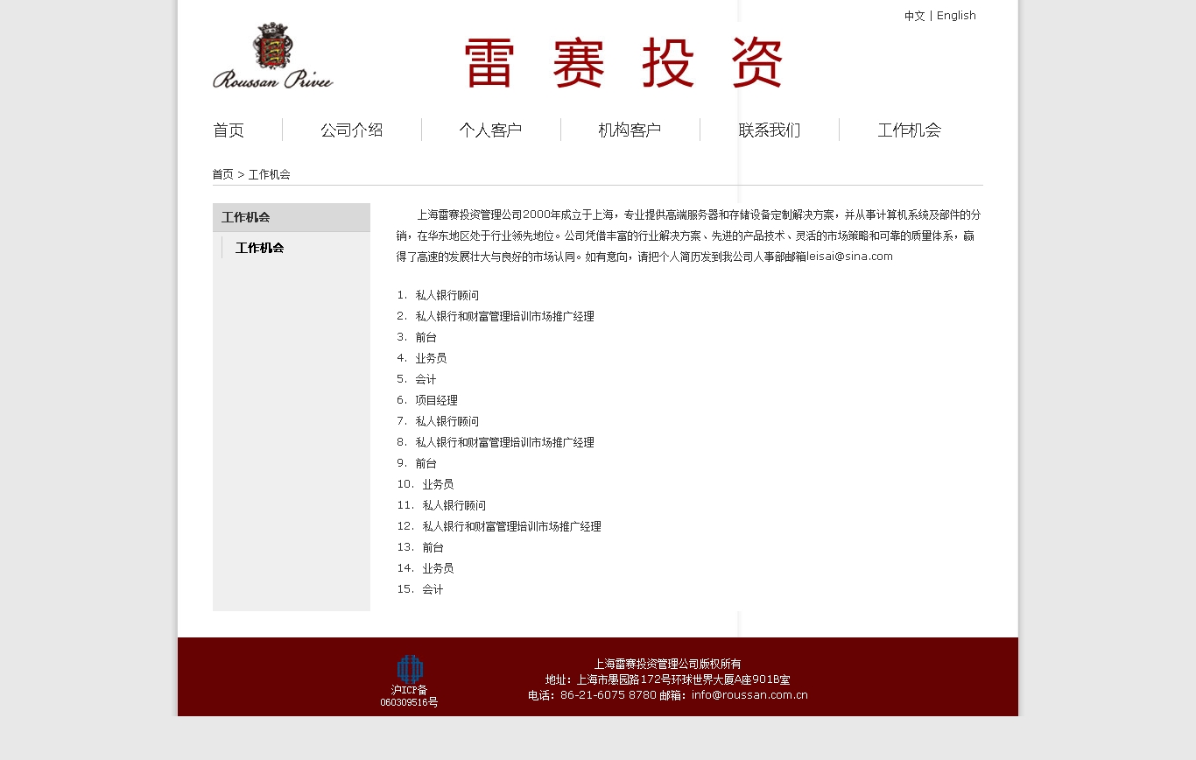Open 机构客户 in the navigation bar

coord(630,130)
